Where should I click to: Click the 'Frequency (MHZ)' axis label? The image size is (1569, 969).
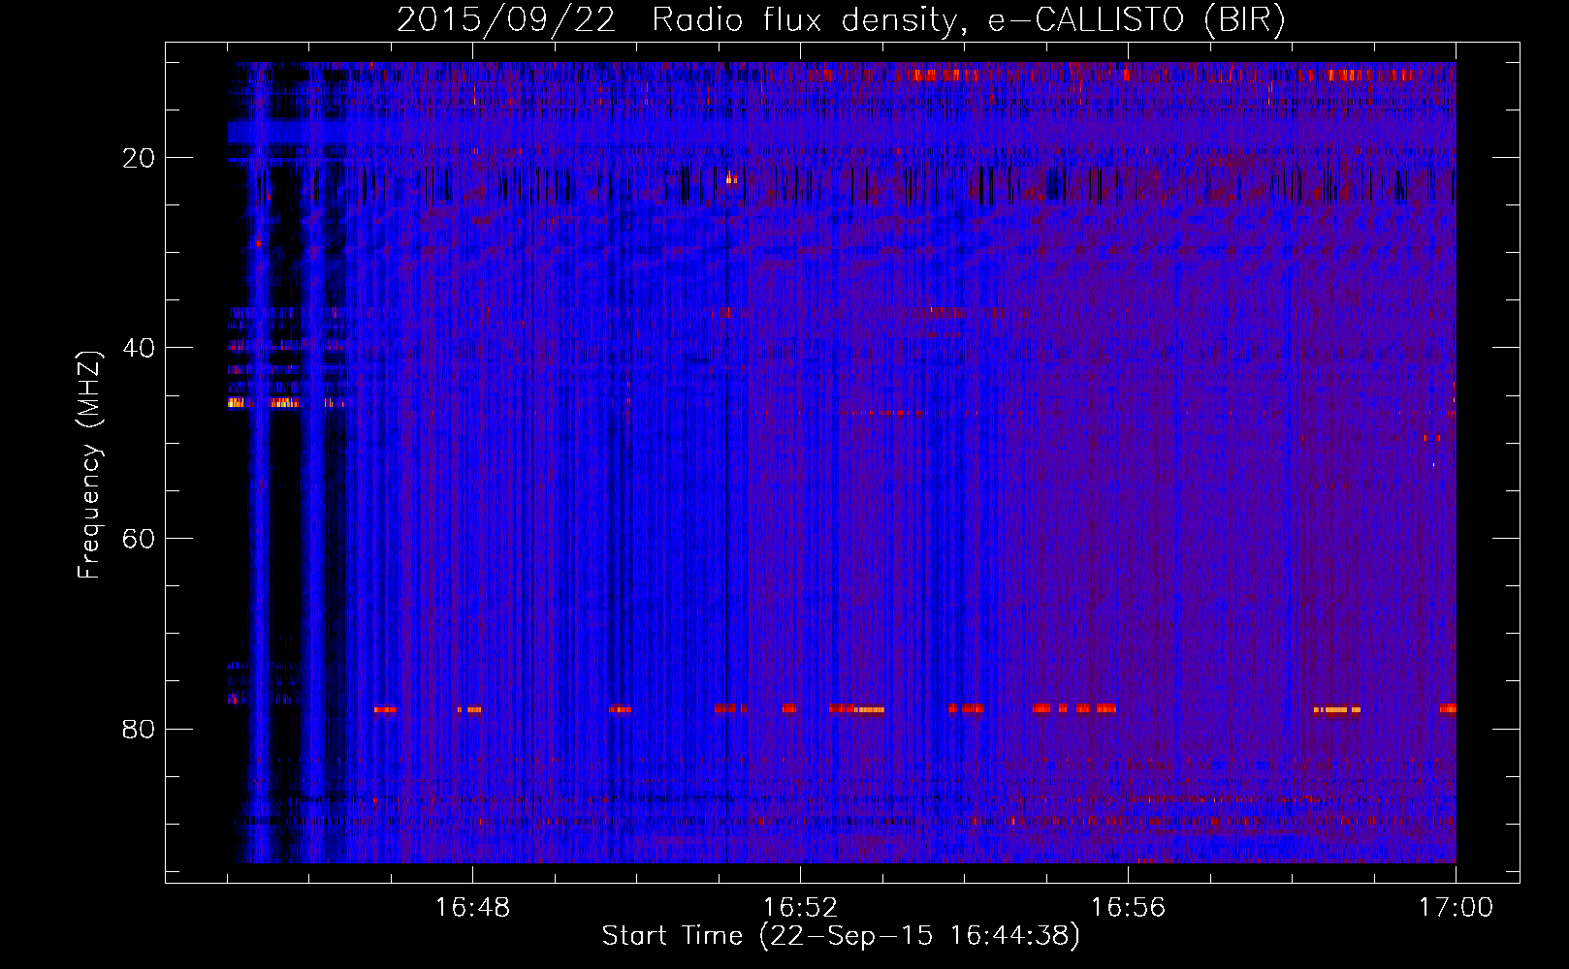[89, 465]
